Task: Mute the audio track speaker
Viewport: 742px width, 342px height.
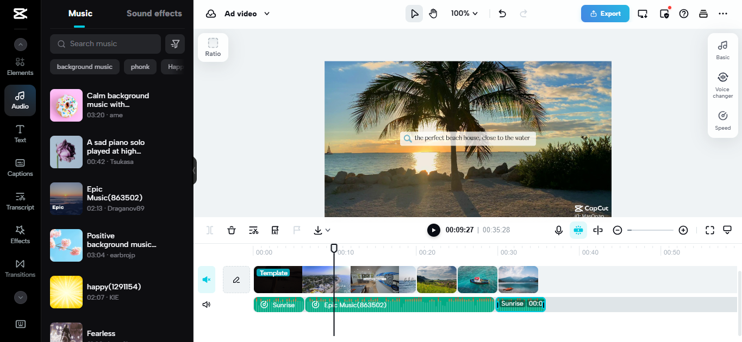Action: click(x=207, y=305)
